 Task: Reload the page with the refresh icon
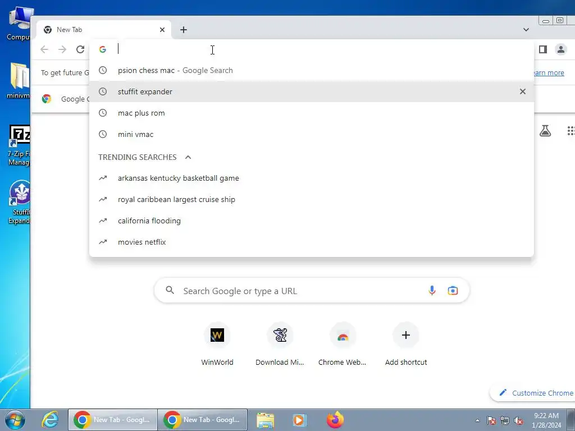pos(80,49)
